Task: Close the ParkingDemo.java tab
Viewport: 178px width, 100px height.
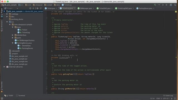Action: click(x=154, y=8)
